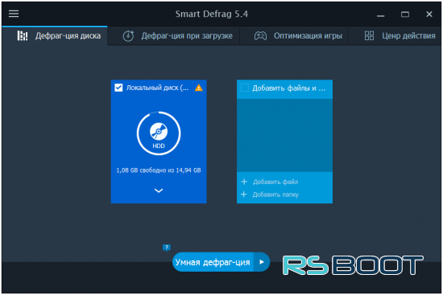Click the empty files list area
443x295 pixels.
click(x=284, y=135)
